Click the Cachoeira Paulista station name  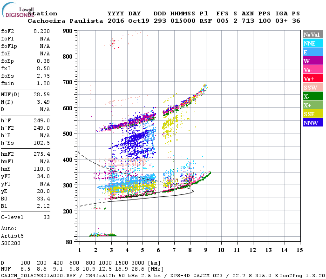65,21
